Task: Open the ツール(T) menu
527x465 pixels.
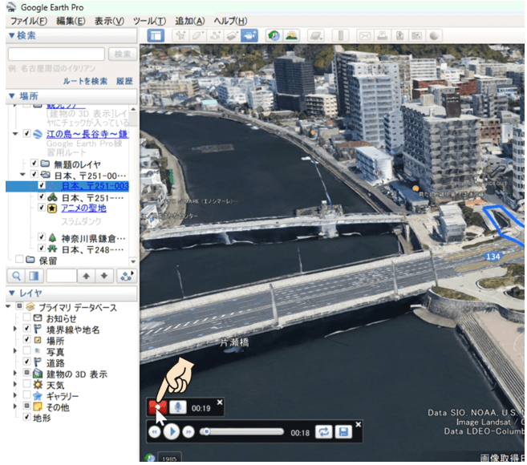Action: tap(149, 20)
